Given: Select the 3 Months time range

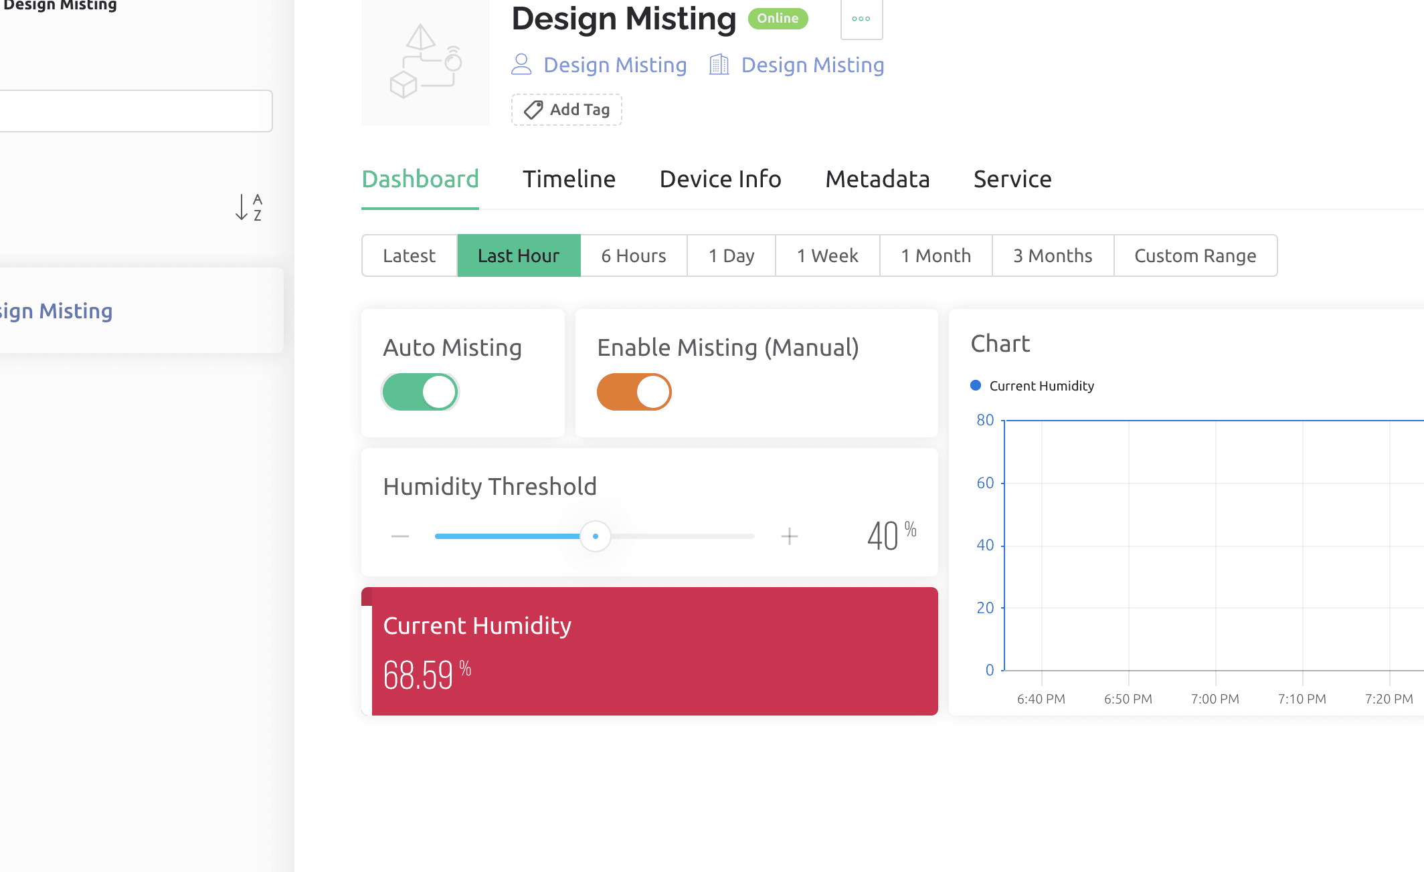Looking at the screenshot, I should (x=1053, y=255).
